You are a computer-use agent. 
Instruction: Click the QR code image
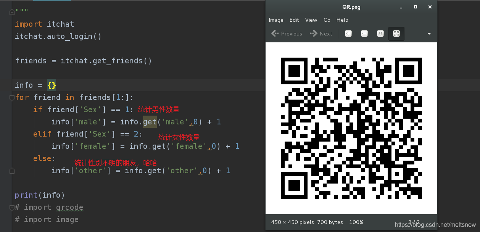pyautogui.click(x=351, y=128)
